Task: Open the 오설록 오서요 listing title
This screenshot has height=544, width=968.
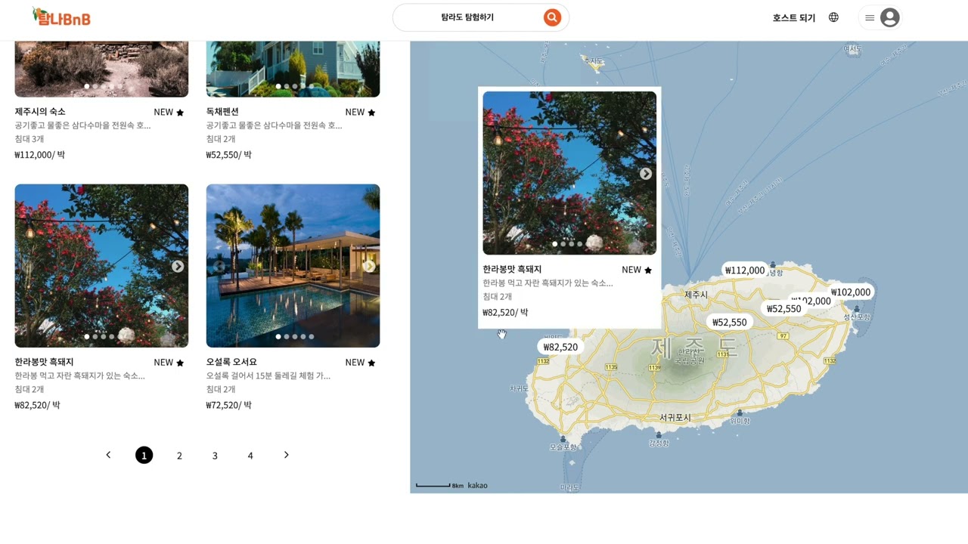Action: pos(231,362)
